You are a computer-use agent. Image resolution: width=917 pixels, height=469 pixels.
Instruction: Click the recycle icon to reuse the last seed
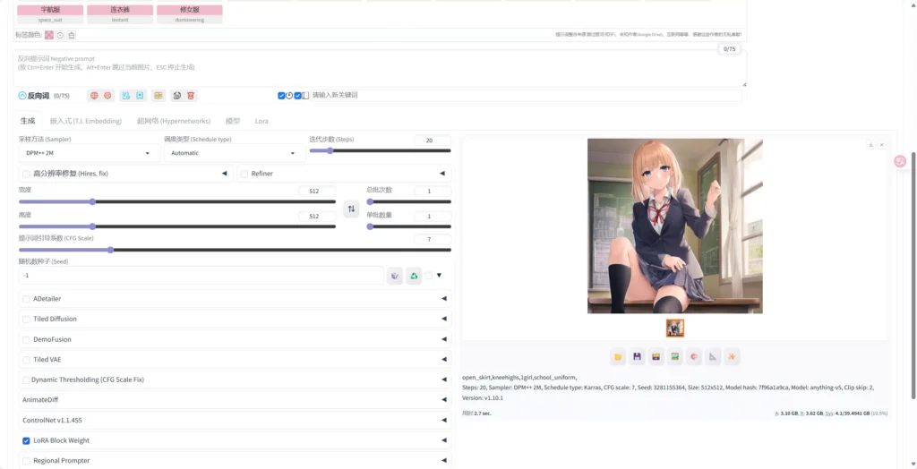coord(414,276)
